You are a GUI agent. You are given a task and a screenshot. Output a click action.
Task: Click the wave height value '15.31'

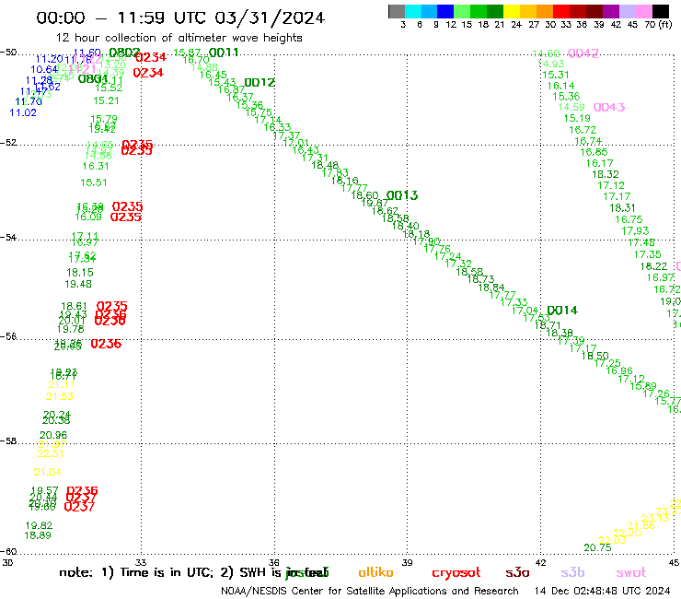[556, 75]
